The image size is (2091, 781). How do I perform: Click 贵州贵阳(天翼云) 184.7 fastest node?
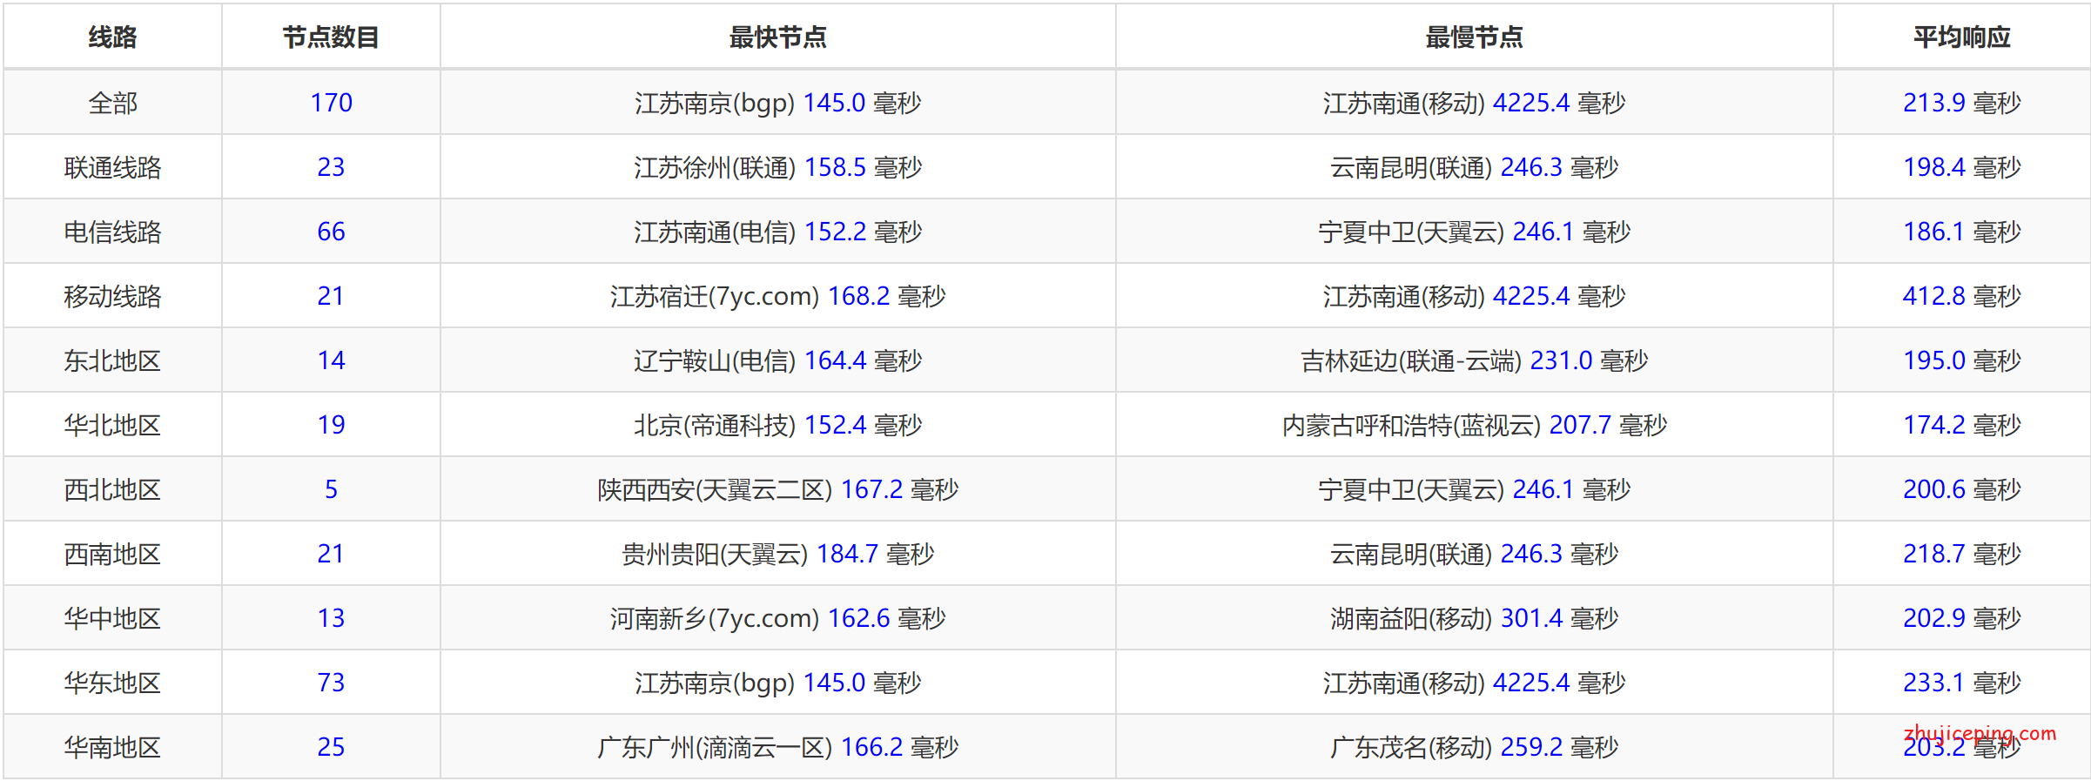coord(777,554)
